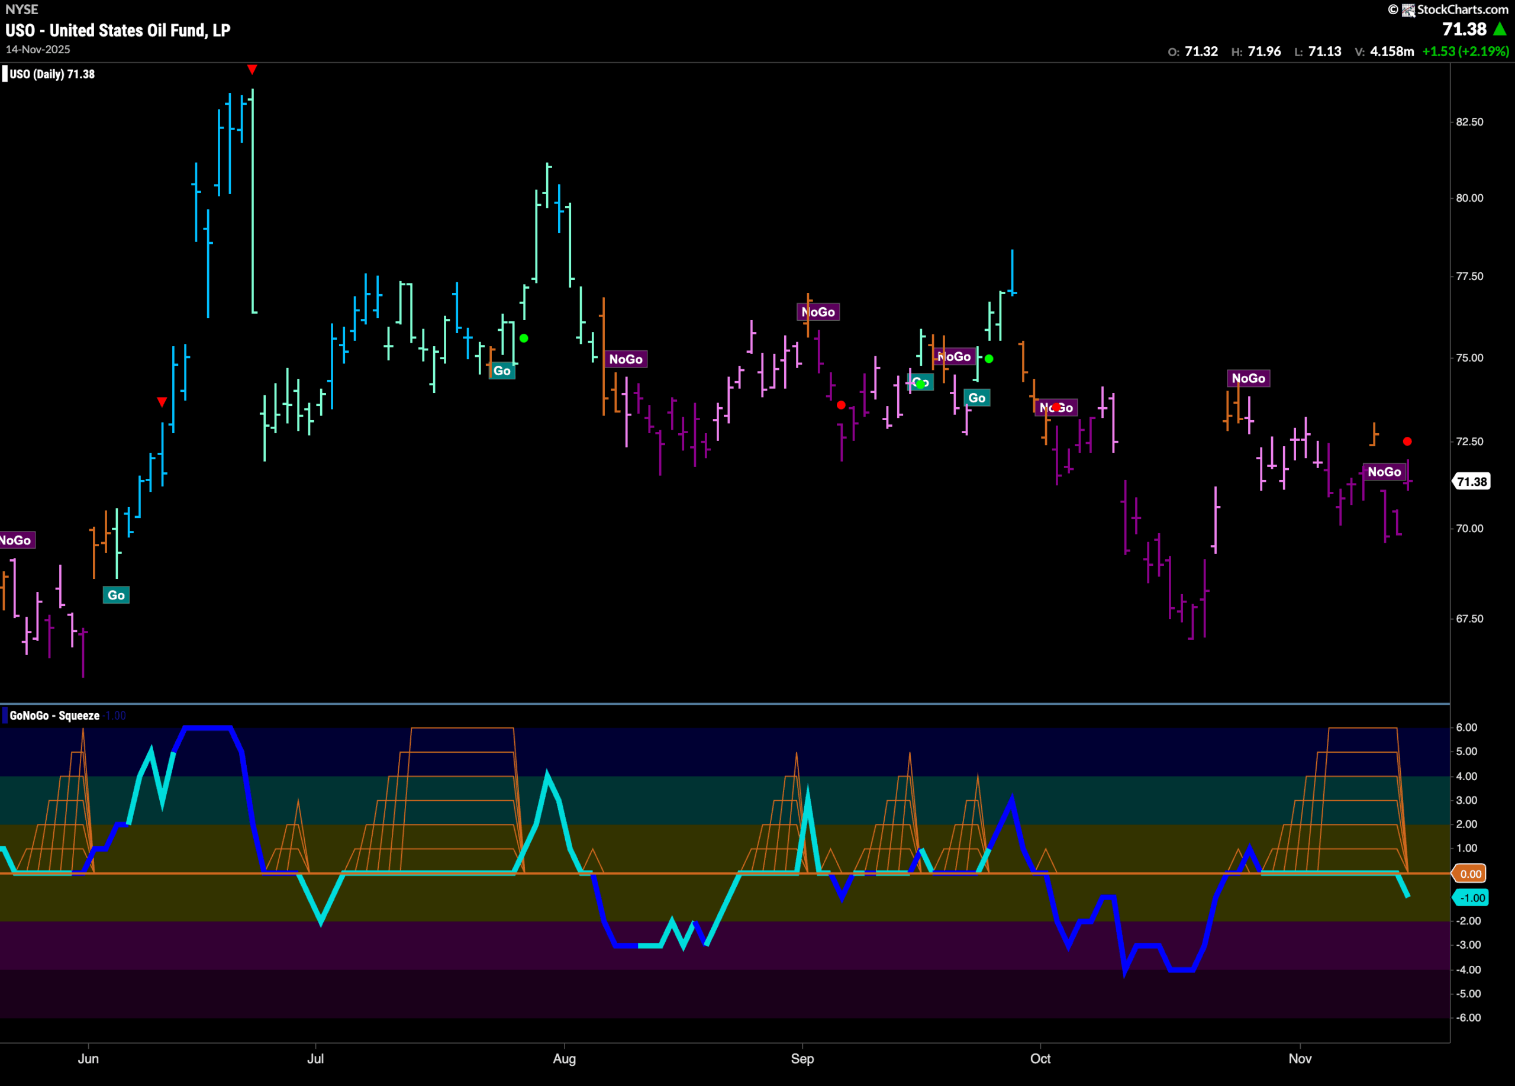Click the 6.00 label on the Squeeze axis
This screenshot has height=1086, width=1515.
pos(1466,727)
